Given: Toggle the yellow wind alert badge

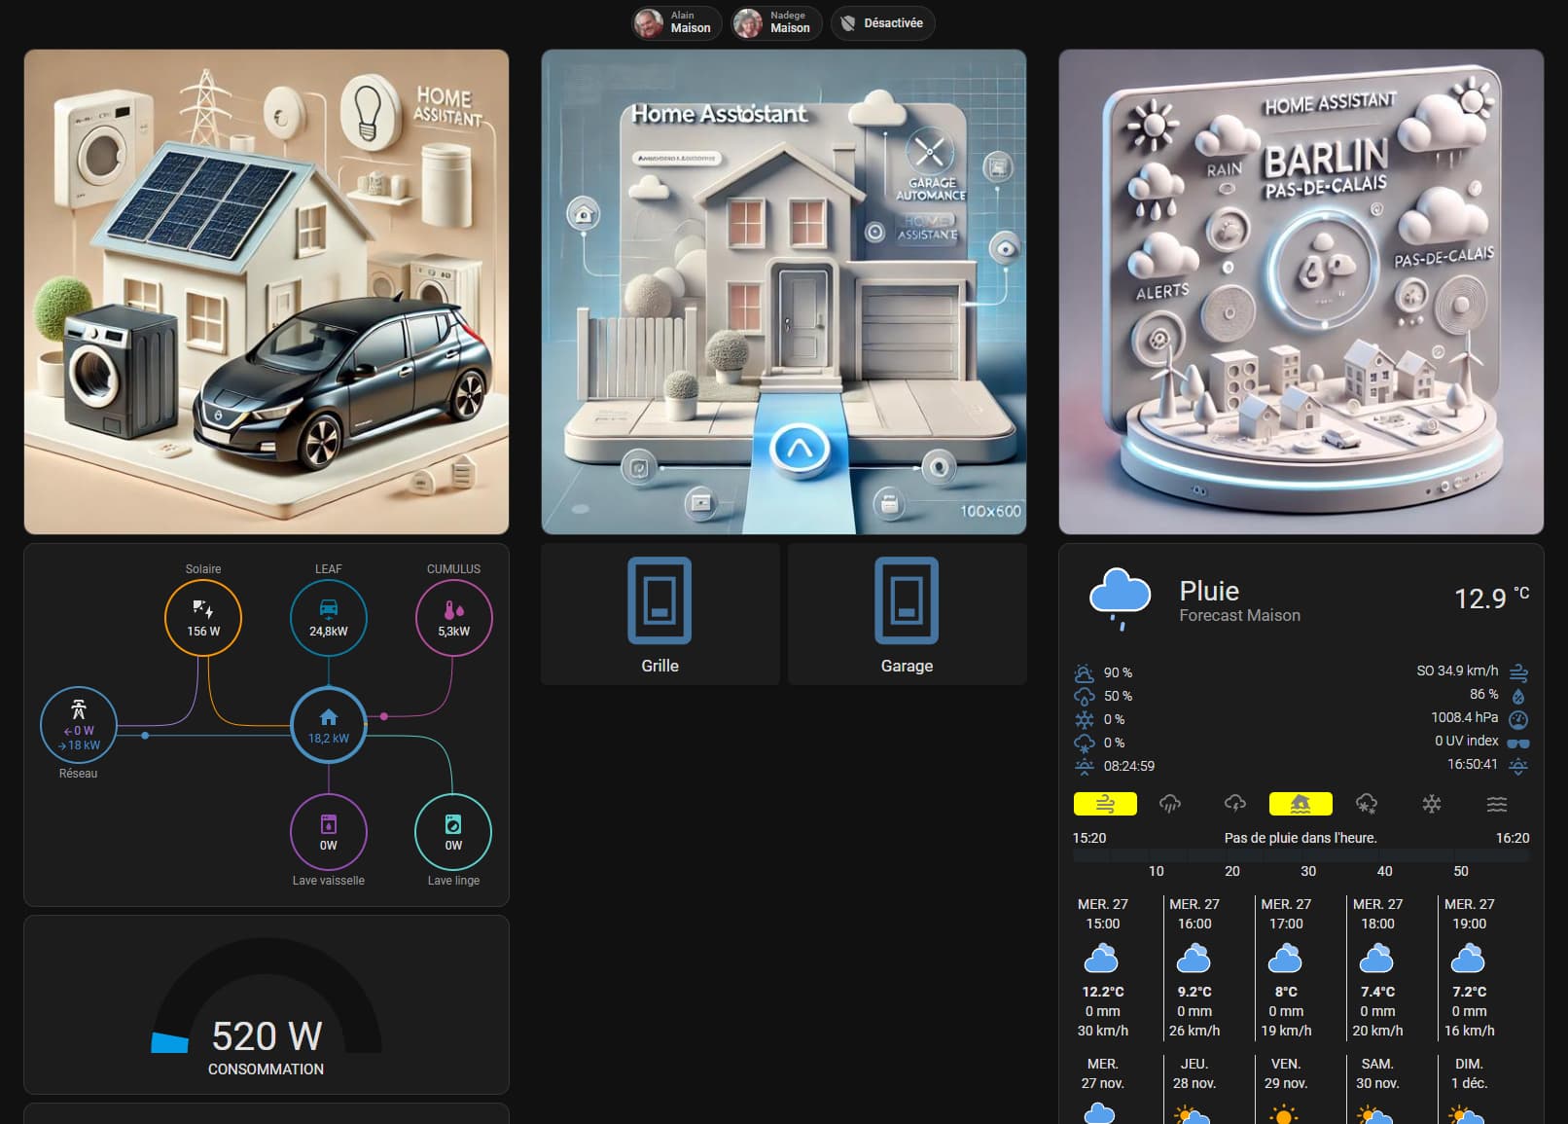Looking at the screenshot, I should click(1105, 804).
